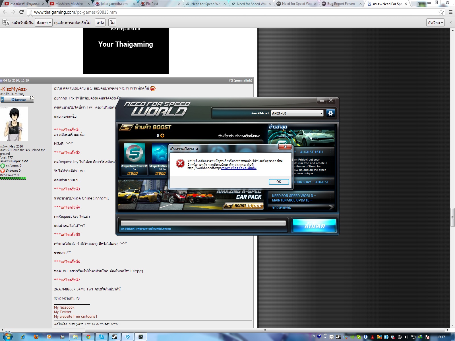Open -KiszMyAsz- user profile name
Viewport: 455px width, 341px height.
pyautogui.click(x=14, y=89)
